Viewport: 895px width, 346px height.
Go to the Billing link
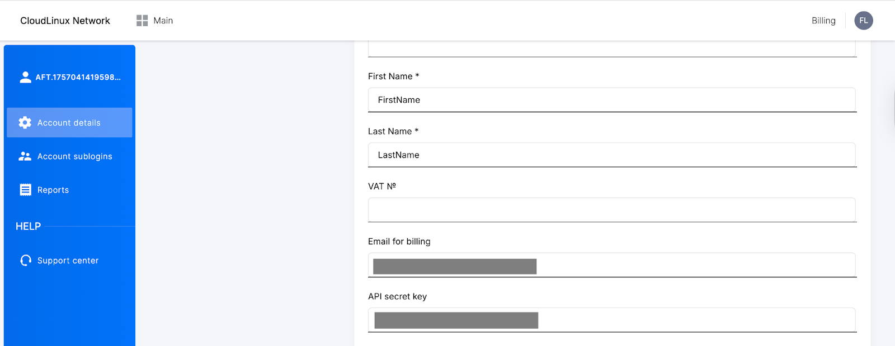(x=823, y=21)
